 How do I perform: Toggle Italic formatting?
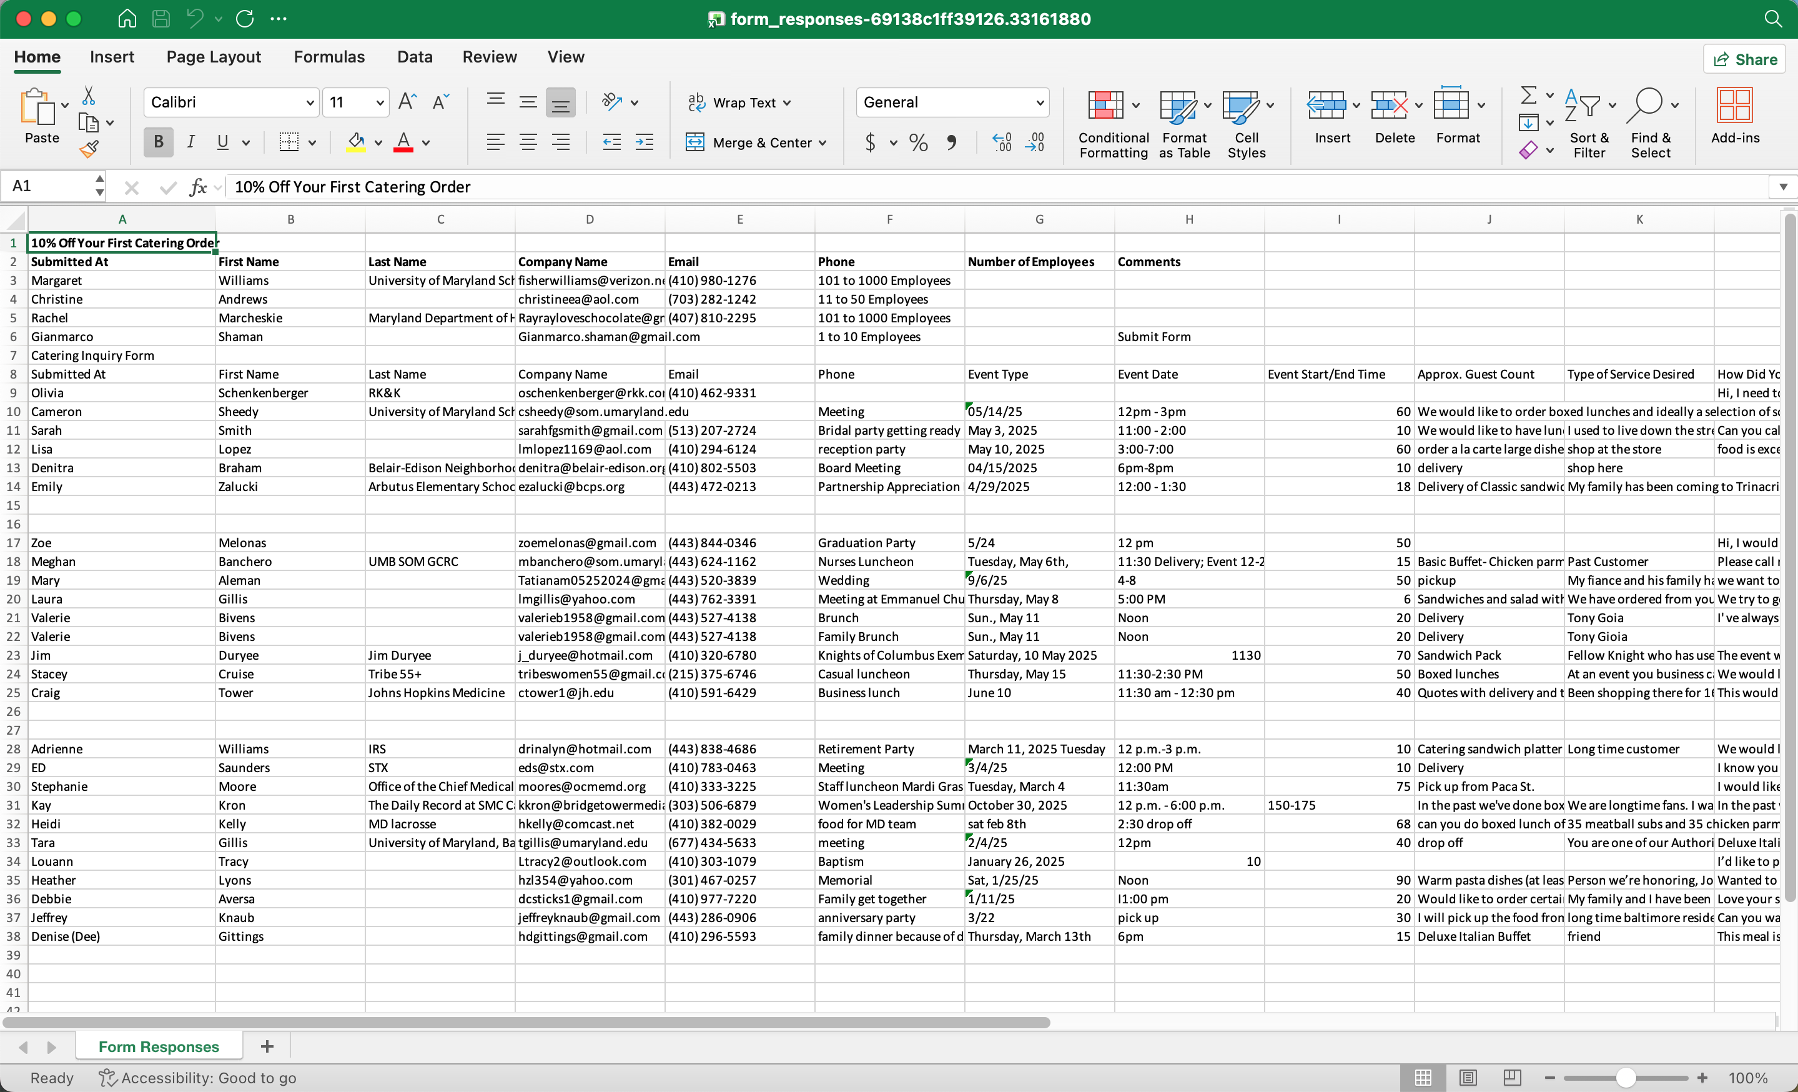(190, 142)
